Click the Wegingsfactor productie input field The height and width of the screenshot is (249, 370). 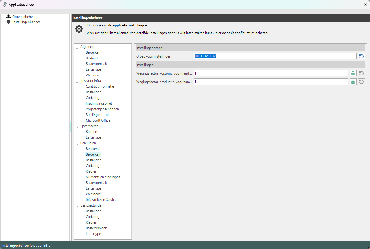tap(271, 82)
